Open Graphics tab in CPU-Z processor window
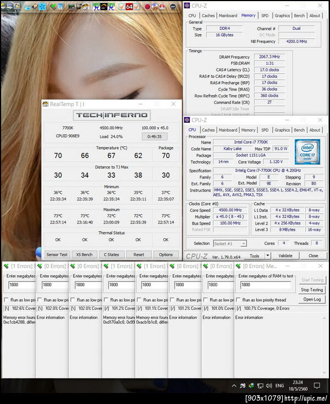Viewport: 330px width, 404px height. (x=282, y=130)
